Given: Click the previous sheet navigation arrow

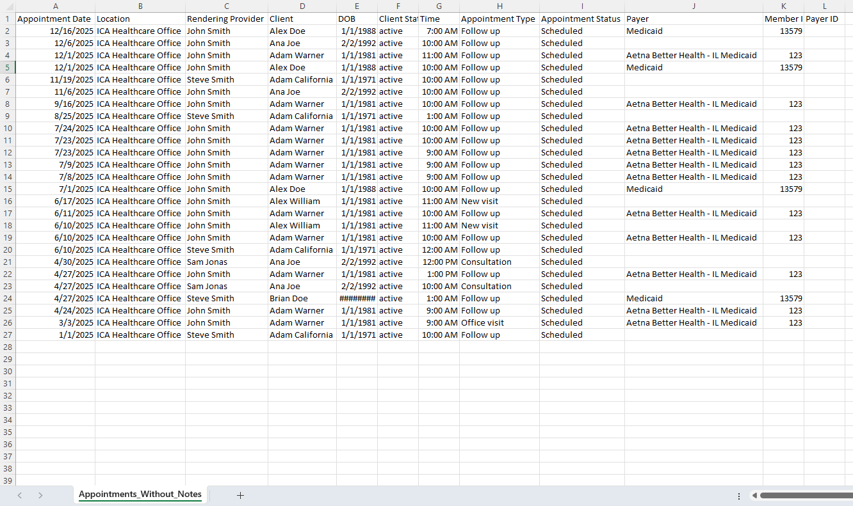Looking at the screenshot, I should (20, 495).
